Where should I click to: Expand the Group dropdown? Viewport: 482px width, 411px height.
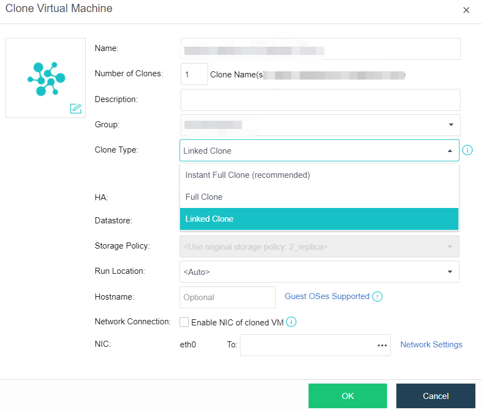(450, 125)
